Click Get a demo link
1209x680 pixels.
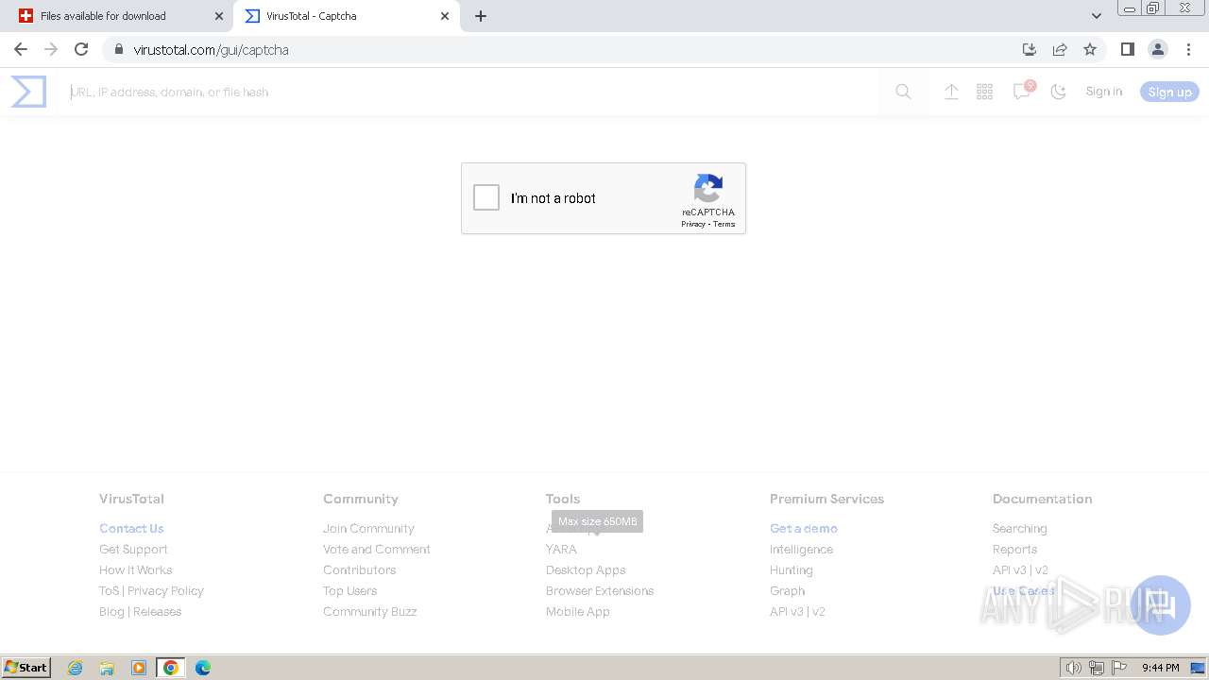[804, 528]
